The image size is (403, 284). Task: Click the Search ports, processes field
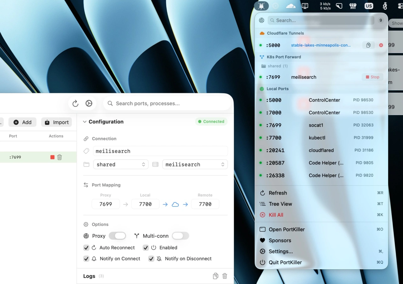pos(168,104)
